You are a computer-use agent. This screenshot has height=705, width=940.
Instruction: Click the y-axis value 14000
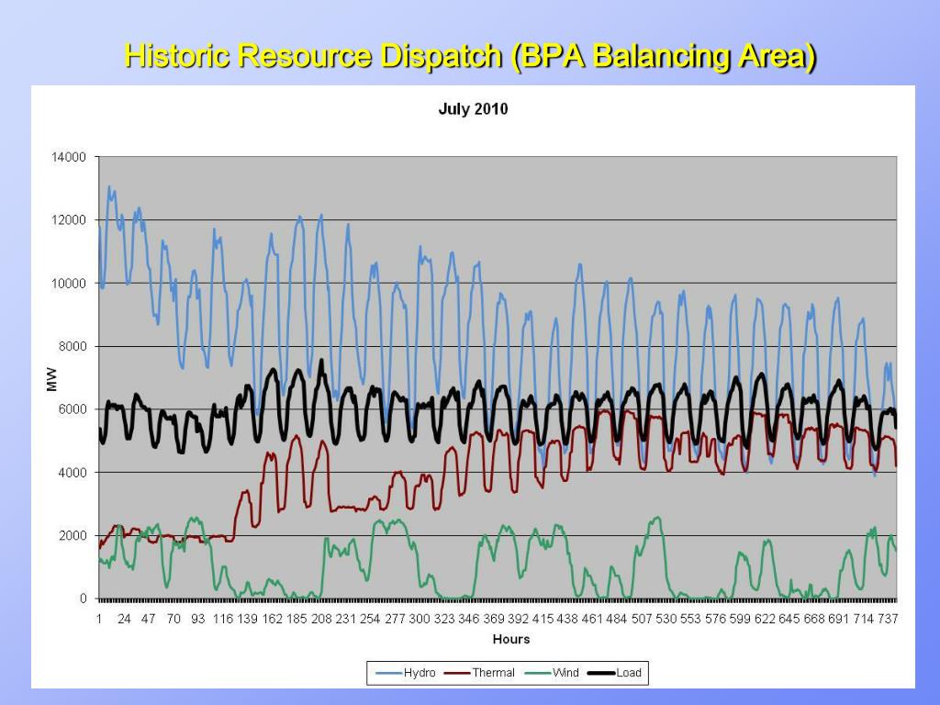point(69,157)
